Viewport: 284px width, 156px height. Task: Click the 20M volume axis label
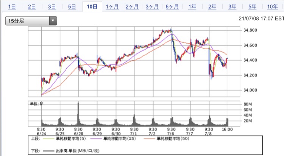pos(248,121)
